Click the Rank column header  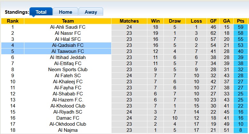[x=13, y=21]
